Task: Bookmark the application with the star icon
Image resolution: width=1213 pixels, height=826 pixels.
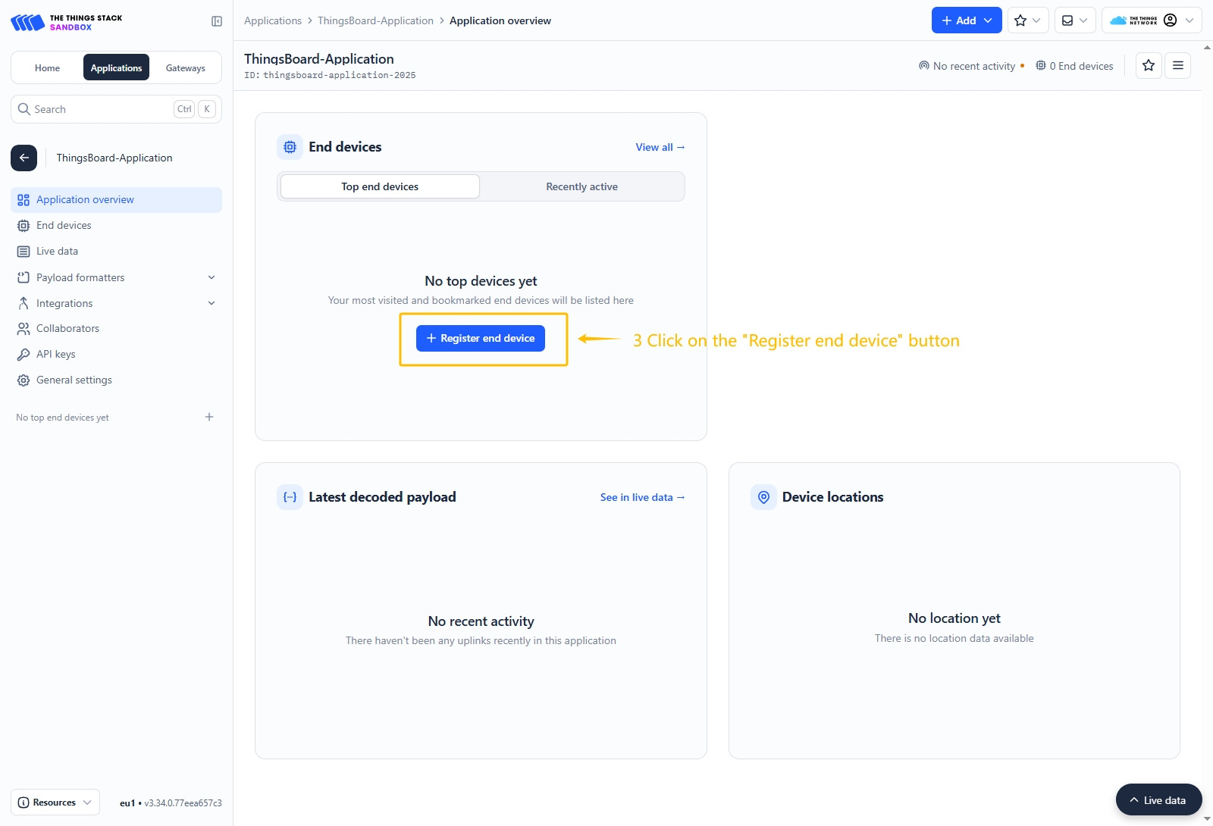Action: (x=1149, y=66)
